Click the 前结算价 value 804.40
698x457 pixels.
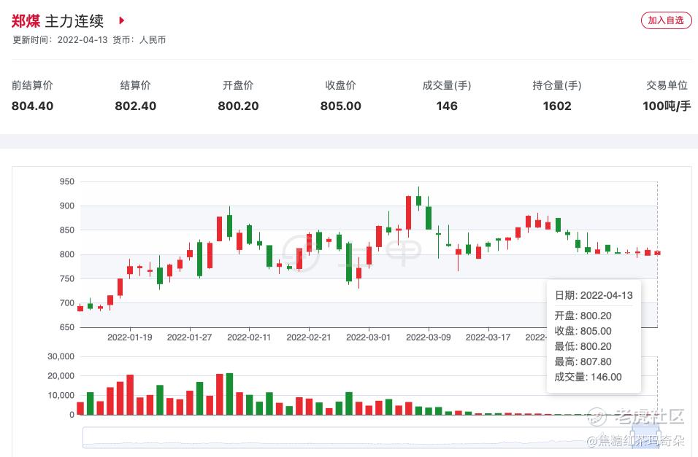click(32, 106)
